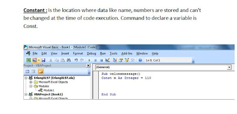The image size is (237, 114).
Task: Open the Help menu
Action: [155, 54]
